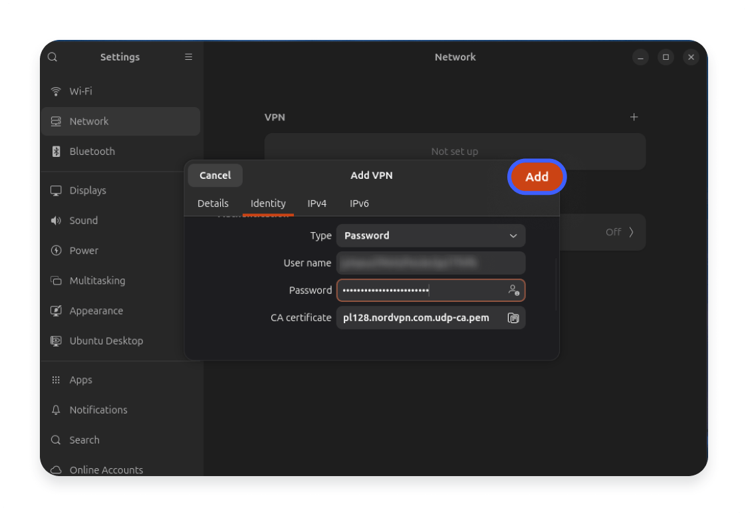Image resolution: width=748 pixels, height=516 pixels.
Task: Confirm with the Add button
Action: pyautogui.click(x=537, y=176)
